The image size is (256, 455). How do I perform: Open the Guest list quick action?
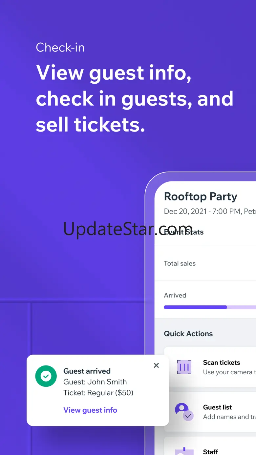pos(210,412)
